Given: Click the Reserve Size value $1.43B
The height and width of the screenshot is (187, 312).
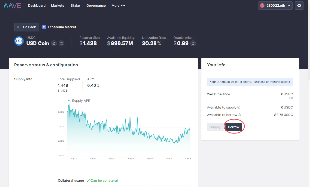Looking at the screenshot, I should click(88, 43).
